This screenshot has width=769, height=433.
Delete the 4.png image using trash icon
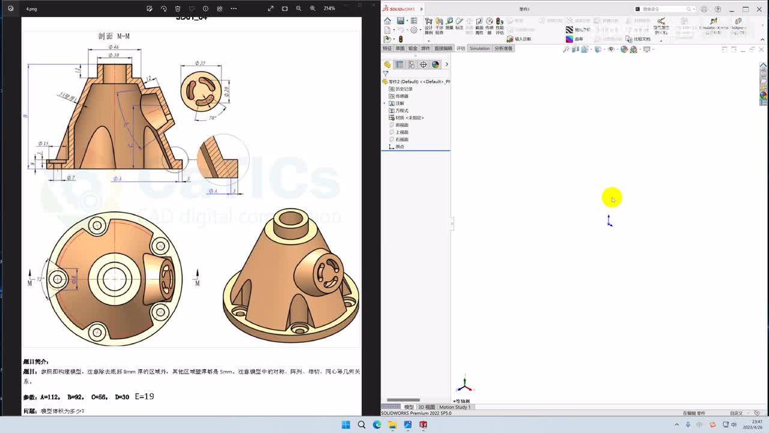click(177, 8)
